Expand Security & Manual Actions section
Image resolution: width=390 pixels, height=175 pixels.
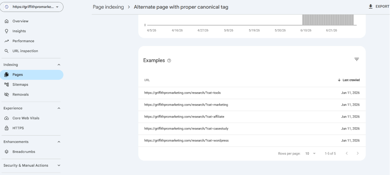[x=59, y=165]
